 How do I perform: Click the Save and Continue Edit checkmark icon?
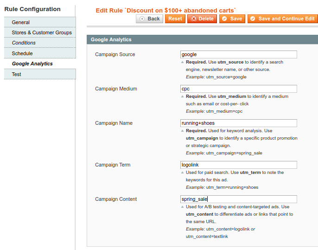coord(253,19)
